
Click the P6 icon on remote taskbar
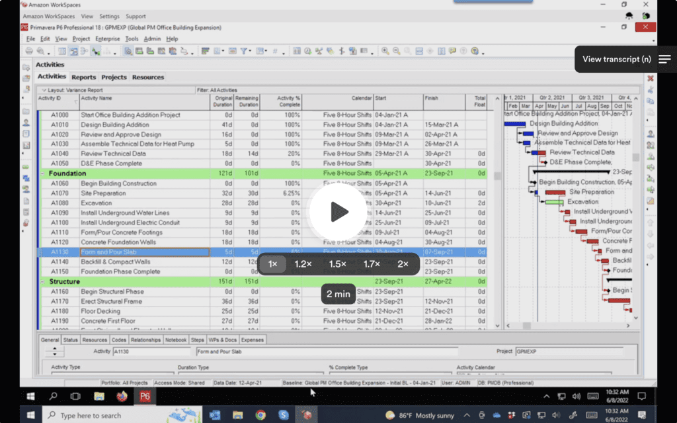tap(145, 396)
